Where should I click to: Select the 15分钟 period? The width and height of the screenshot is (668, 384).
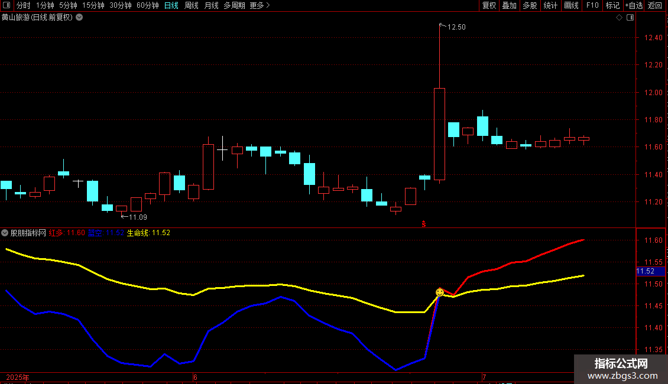coord(93,5)
